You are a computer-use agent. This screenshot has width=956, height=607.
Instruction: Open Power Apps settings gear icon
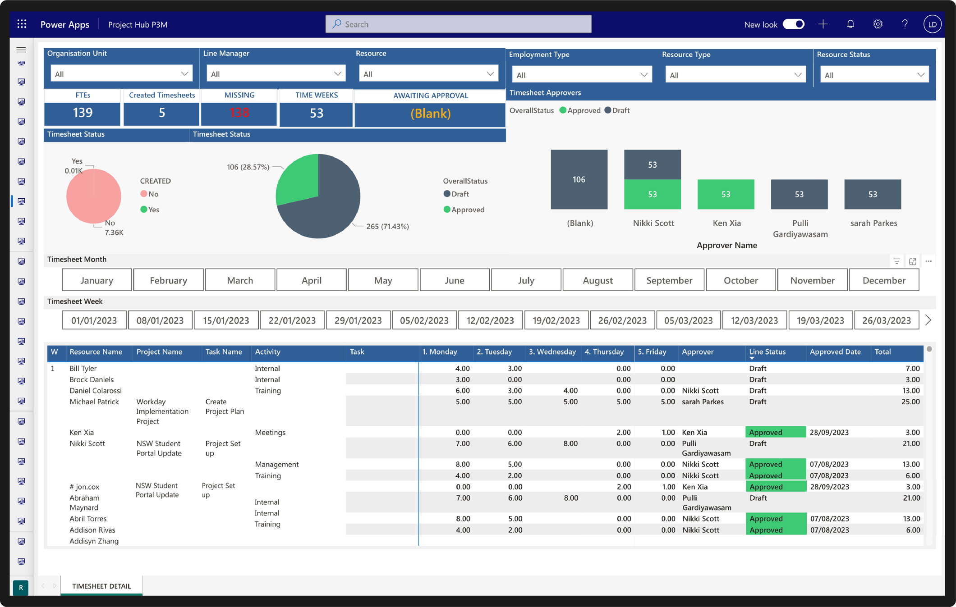tap(878, 24)
